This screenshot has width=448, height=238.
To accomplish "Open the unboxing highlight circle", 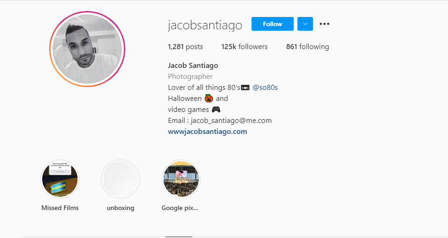I will 121,179.
